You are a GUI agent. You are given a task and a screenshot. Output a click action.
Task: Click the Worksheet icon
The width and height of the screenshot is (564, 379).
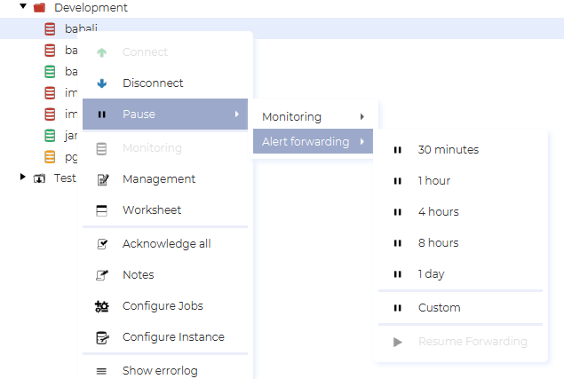102,210
